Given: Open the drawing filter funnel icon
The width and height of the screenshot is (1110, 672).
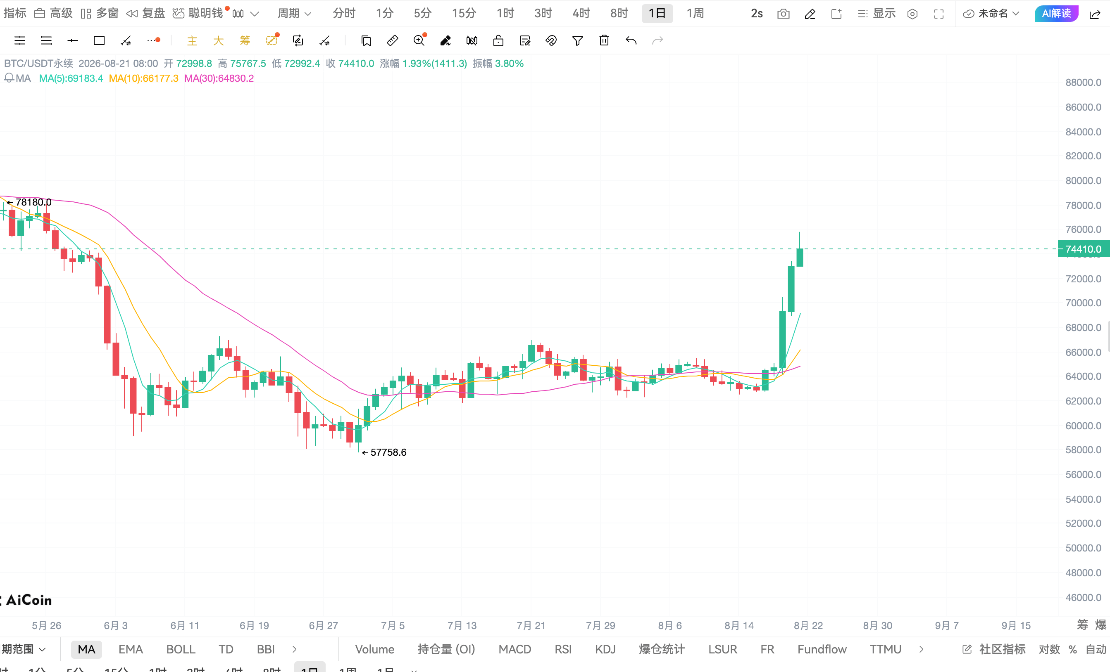Looking at the screenshot, I should pyautogui.click(x=578, y=41).
